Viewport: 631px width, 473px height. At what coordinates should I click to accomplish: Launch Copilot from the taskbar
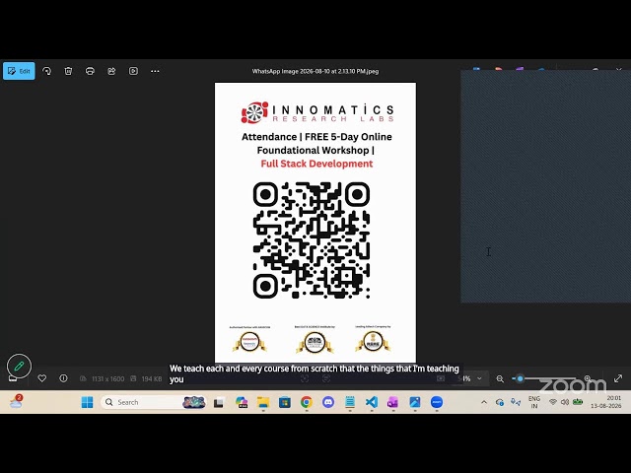coord(242,402)
